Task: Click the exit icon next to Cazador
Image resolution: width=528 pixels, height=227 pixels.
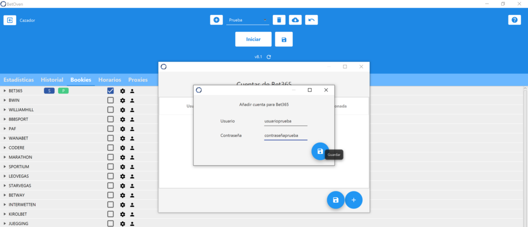Action: (10, 20)
